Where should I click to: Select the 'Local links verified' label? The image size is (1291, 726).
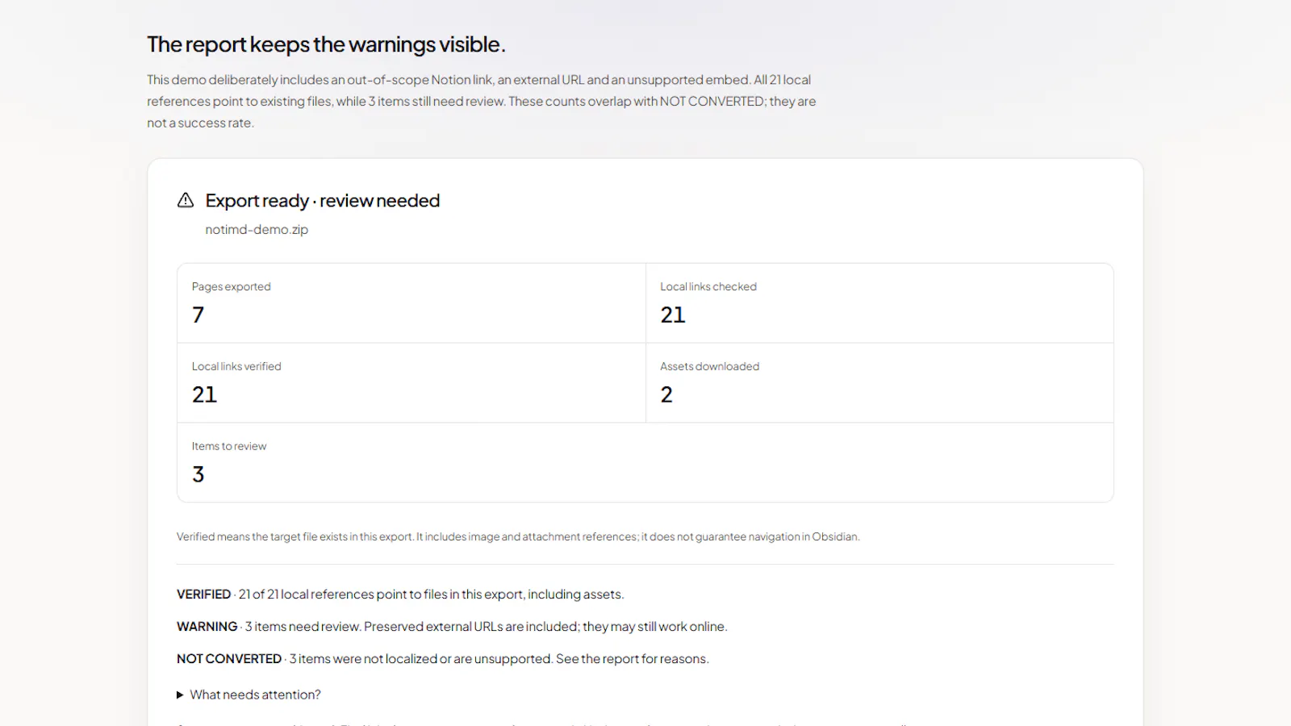pos(236,366)
